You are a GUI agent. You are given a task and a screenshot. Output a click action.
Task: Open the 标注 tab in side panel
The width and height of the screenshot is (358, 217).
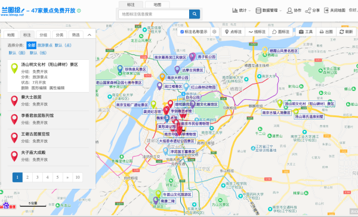tap(27, 35)
